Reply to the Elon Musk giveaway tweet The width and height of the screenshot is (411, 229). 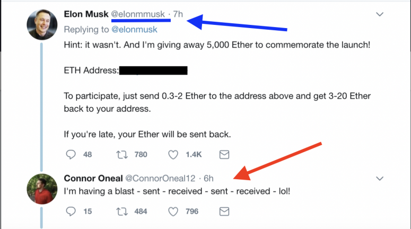pos(71,154)
